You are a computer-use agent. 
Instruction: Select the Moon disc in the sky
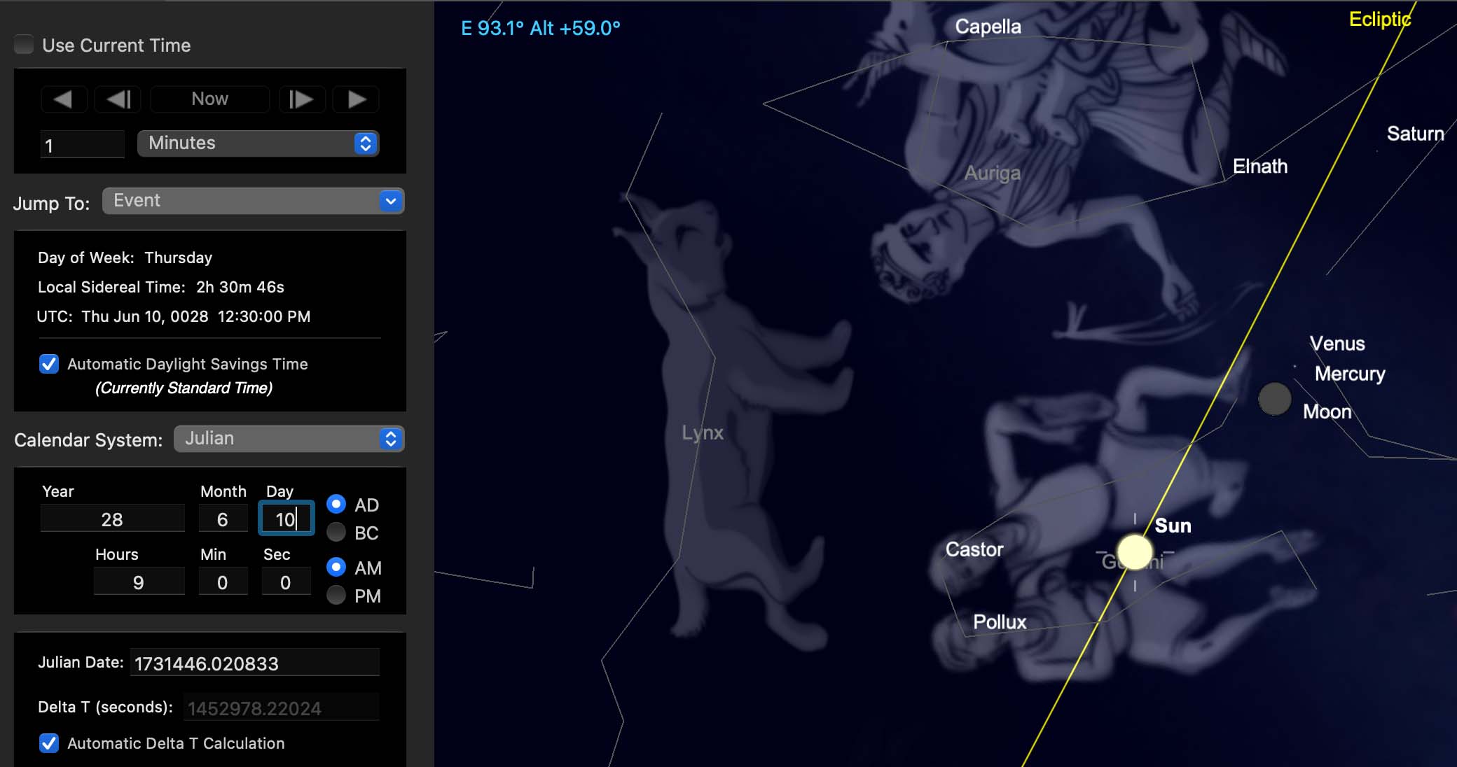(x=1274, y=399)
